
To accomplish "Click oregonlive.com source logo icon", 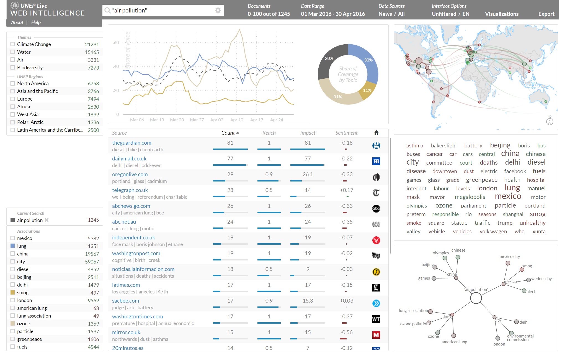I will pos(376,177).
